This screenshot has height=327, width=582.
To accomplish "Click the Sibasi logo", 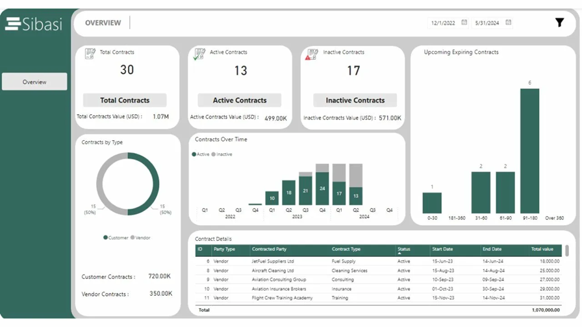I will pyautogui.click(x=35, y=24).
